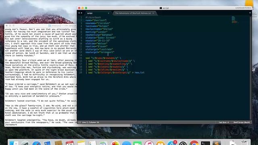258x145 pixels.
Task: Click the oldtime="Watson" line
Action: 96,43
